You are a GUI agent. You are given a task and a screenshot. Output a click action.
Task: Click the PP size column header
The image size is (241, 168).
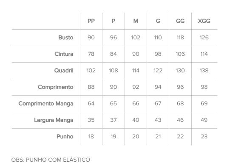(x=91, y=21)
